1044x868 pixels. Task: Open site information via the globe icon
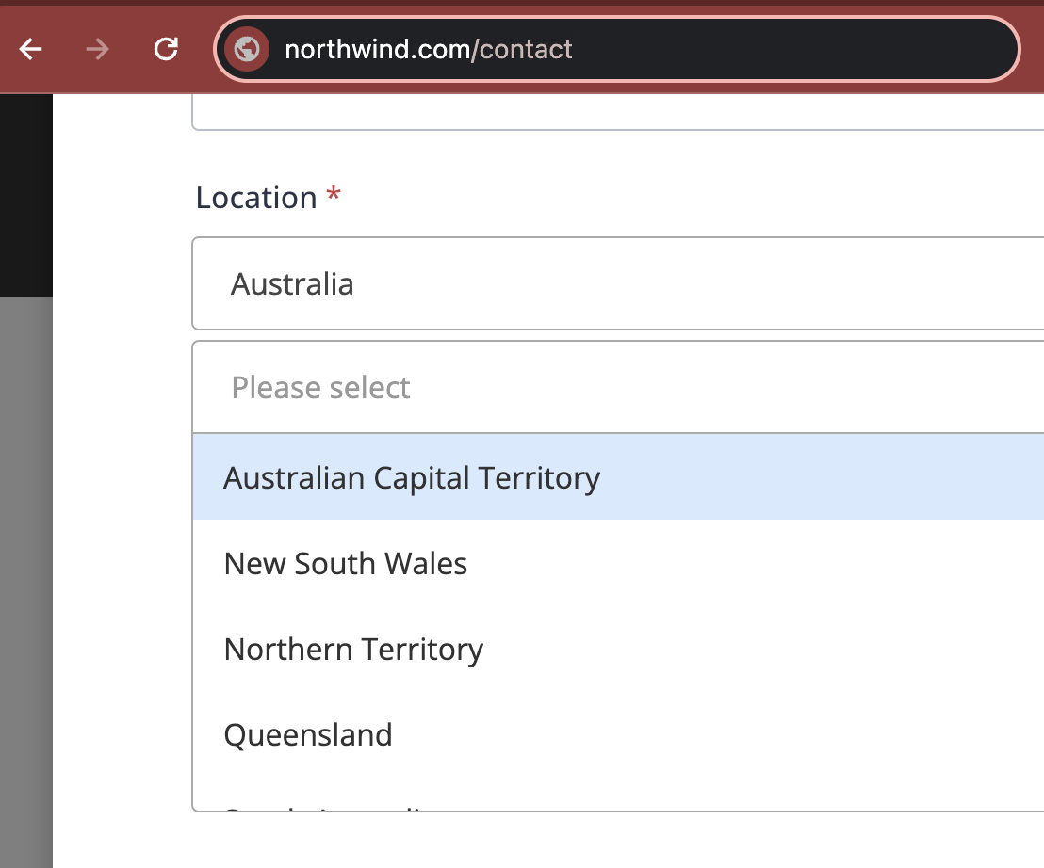click(246, 49)
